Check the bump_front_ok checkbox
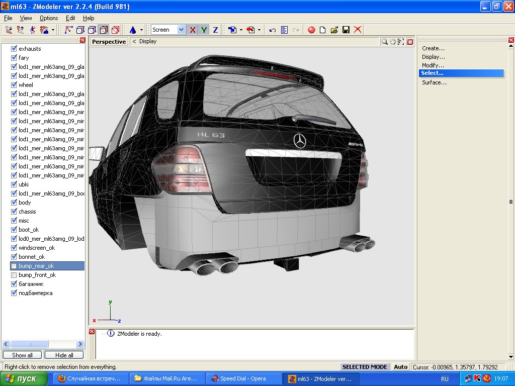The width and height of the screenshot is (515, 386). click(x=14, y=275)
